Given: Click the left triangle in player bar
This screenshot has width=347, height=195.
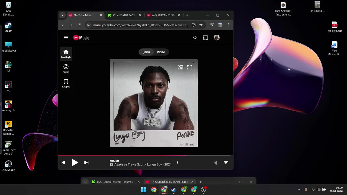Looking at the screenshot, I should 216,163.
